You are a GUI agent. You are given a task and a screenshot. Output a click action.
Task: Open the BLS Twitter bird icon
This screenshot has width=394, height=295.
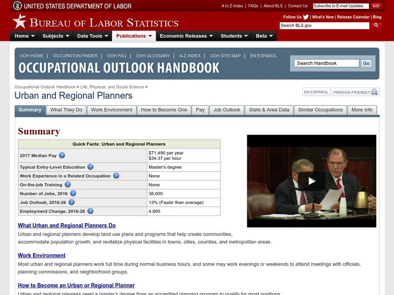pyautogui.click(x=306, y=17)
